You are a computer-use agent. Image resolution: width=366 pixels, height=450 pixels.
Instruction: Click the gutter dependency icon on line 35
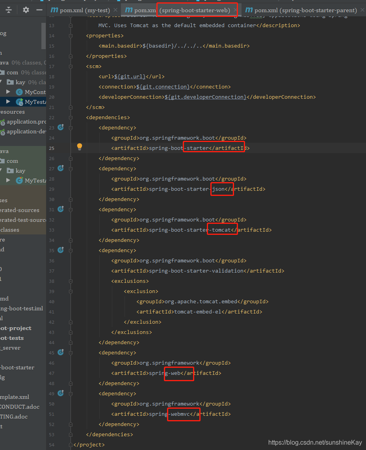point(61,250)
